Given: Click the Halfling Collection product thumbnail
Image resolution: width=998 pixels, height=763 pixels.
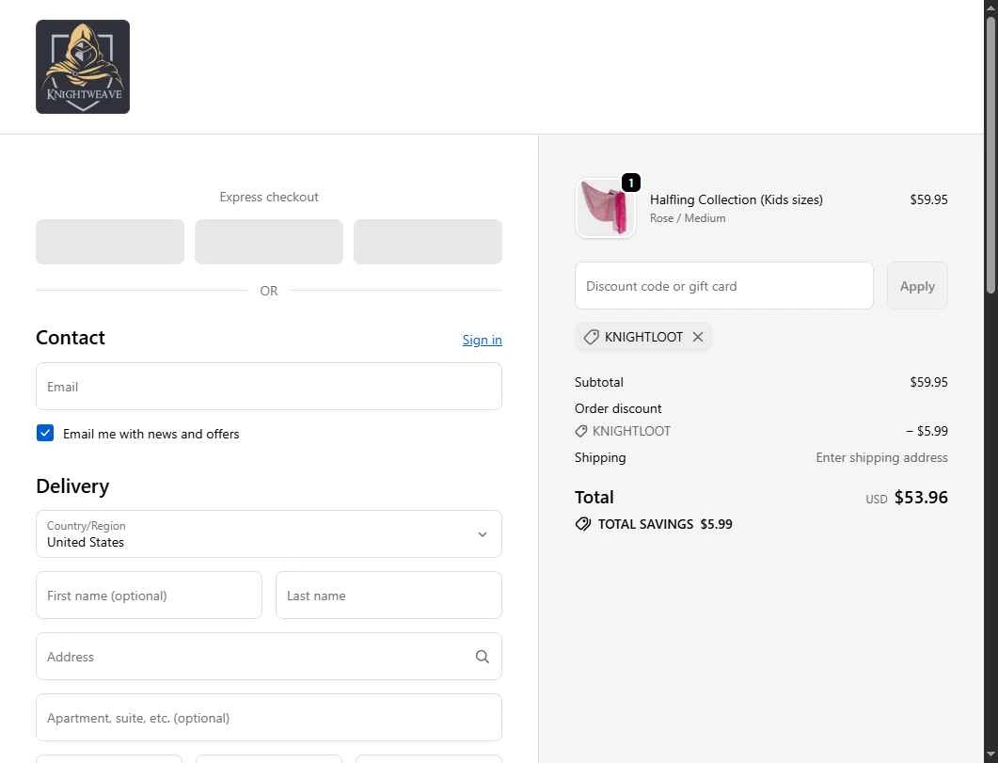Looking at the screenshot, I should tap(606, 208).
